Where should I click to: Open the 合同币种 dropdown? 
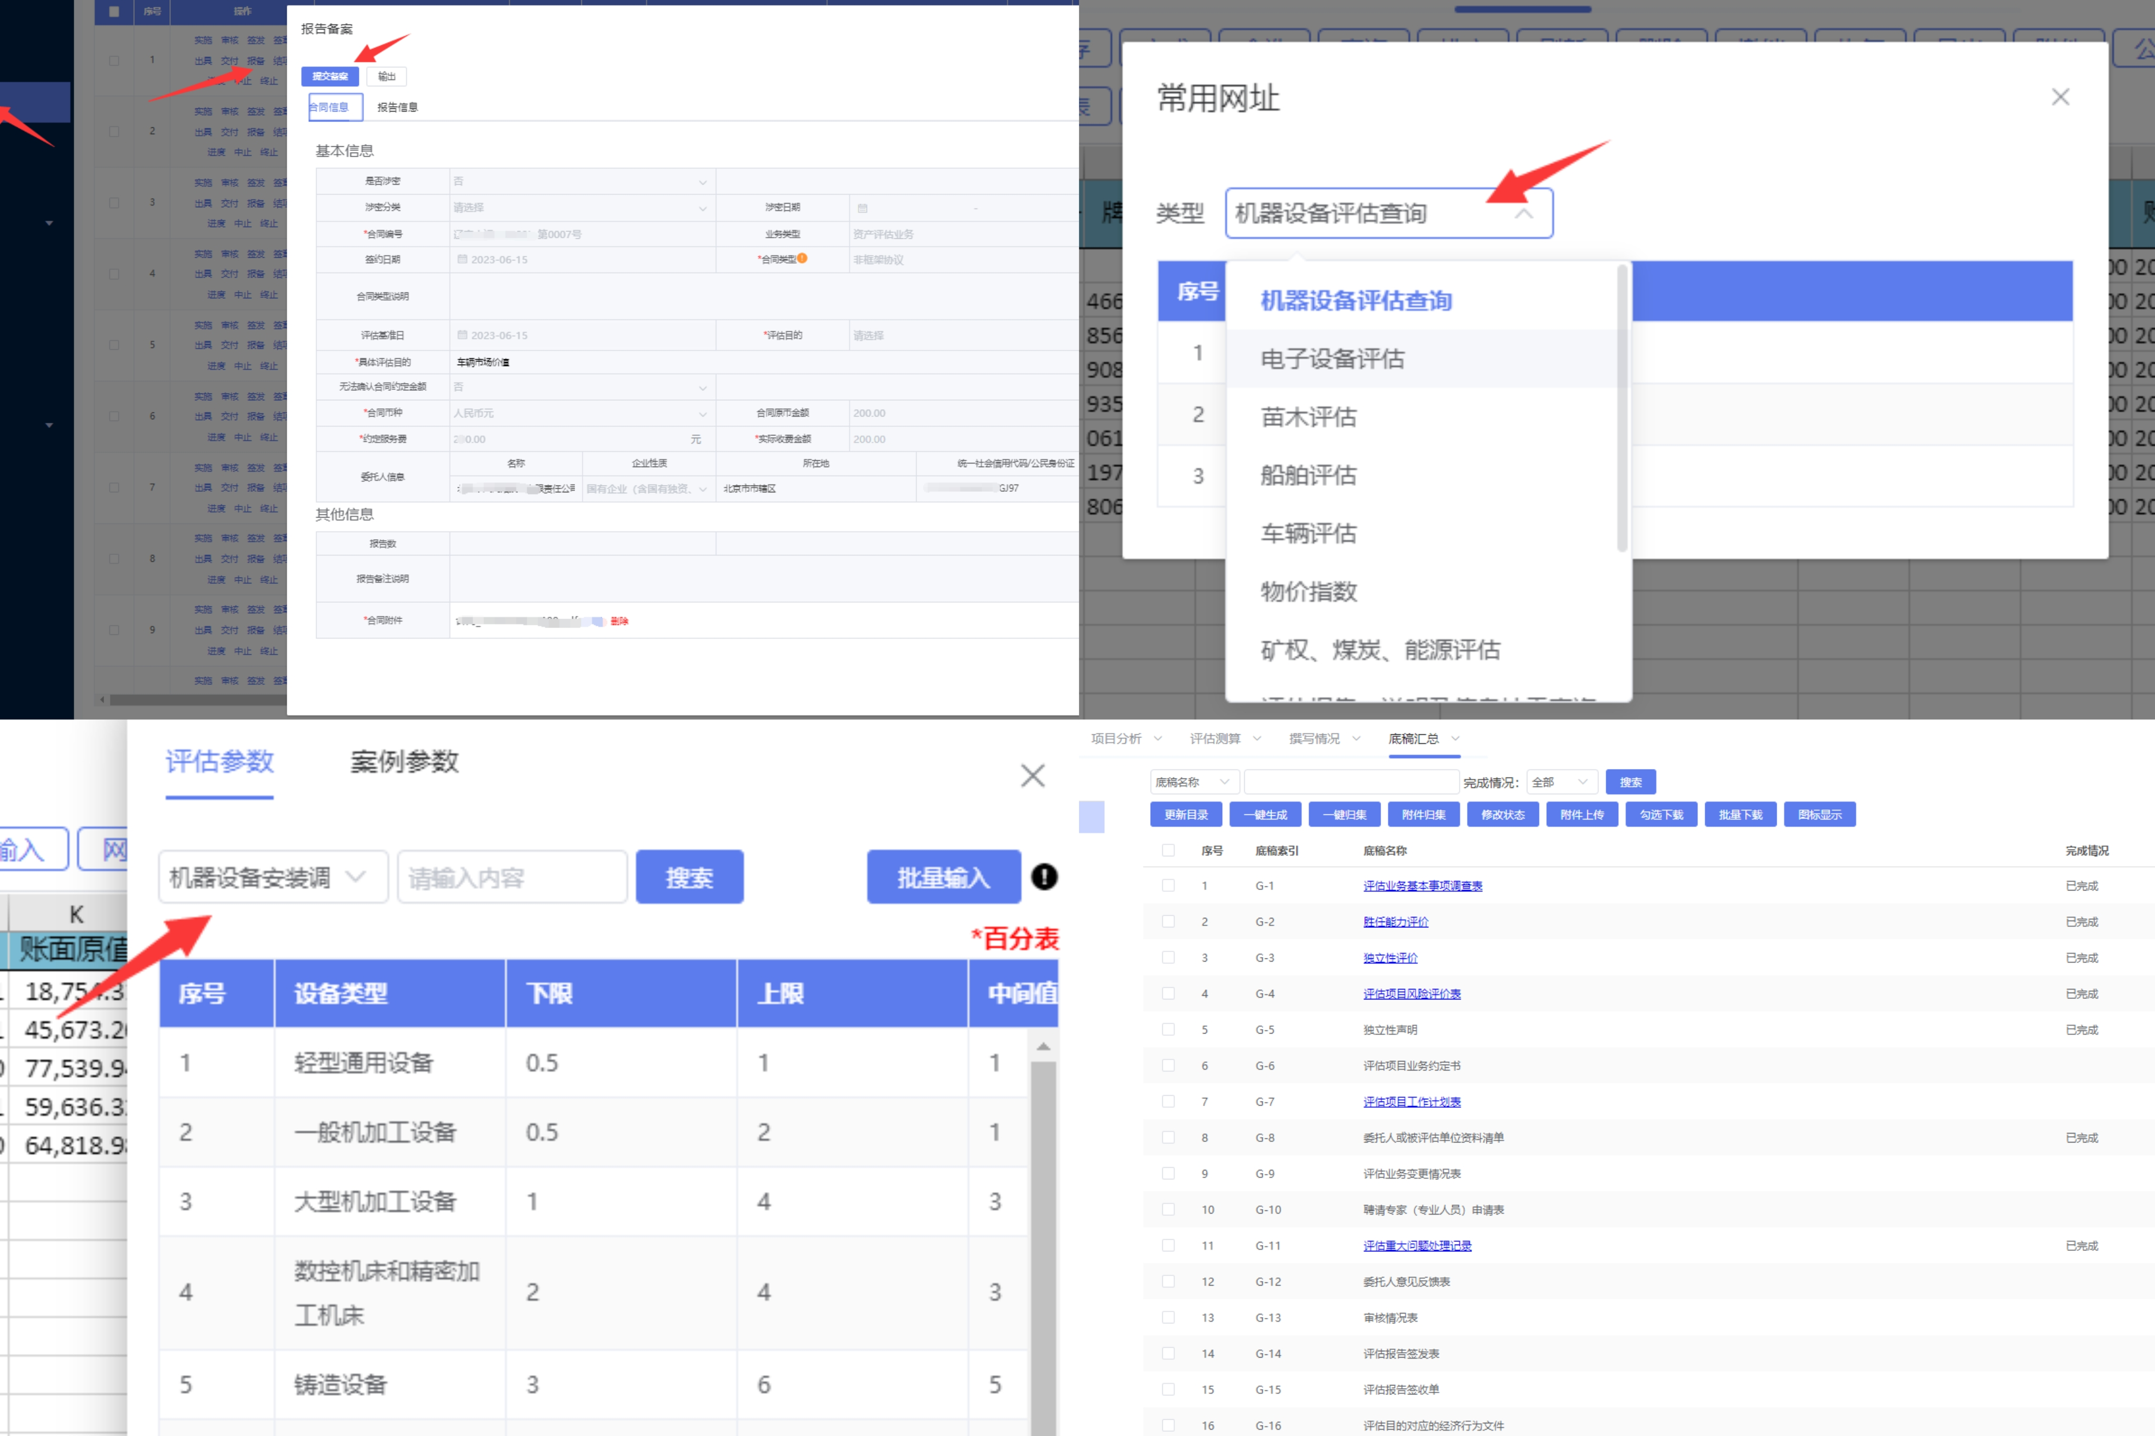pyautogui.click(x=581, y=413)
